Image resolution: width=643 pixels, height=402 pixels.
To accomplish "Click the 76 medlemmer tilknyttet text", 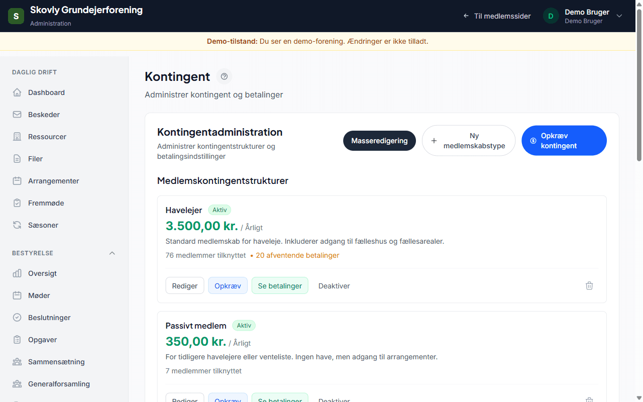I will pyautogui.click(x=206, y=255).
